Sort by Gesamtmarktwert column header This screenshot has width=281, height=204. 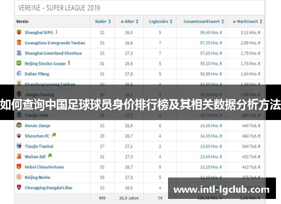pyautogui.click(x=203, y=21)
